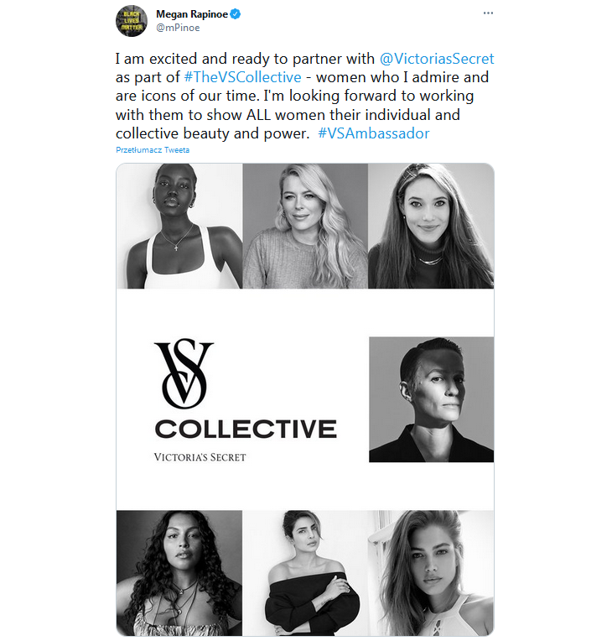The image size is (612, 641).
Task: Click Przetłumacz Tweeta translate link
Action: pyautogui.click(x=153, y=150)
